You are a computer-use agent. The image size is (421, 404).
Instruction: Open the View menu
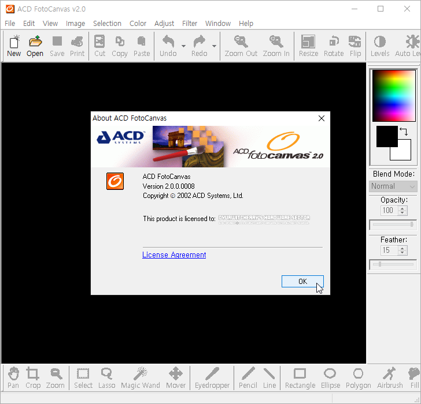50,24
